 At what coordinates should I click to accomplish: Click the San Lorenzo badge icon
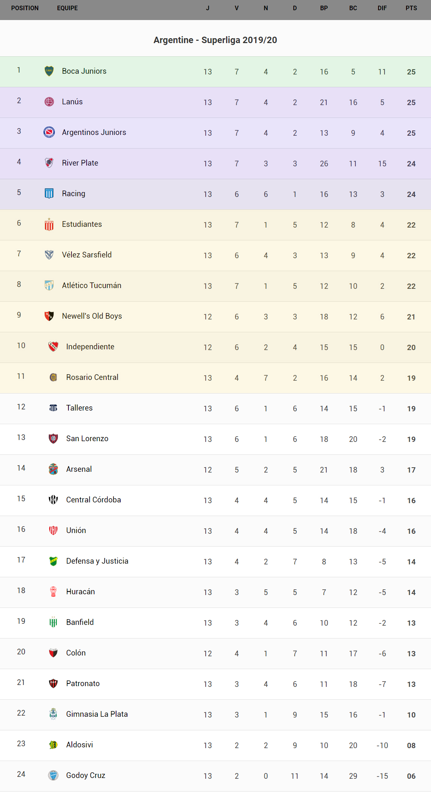(53, 439)
